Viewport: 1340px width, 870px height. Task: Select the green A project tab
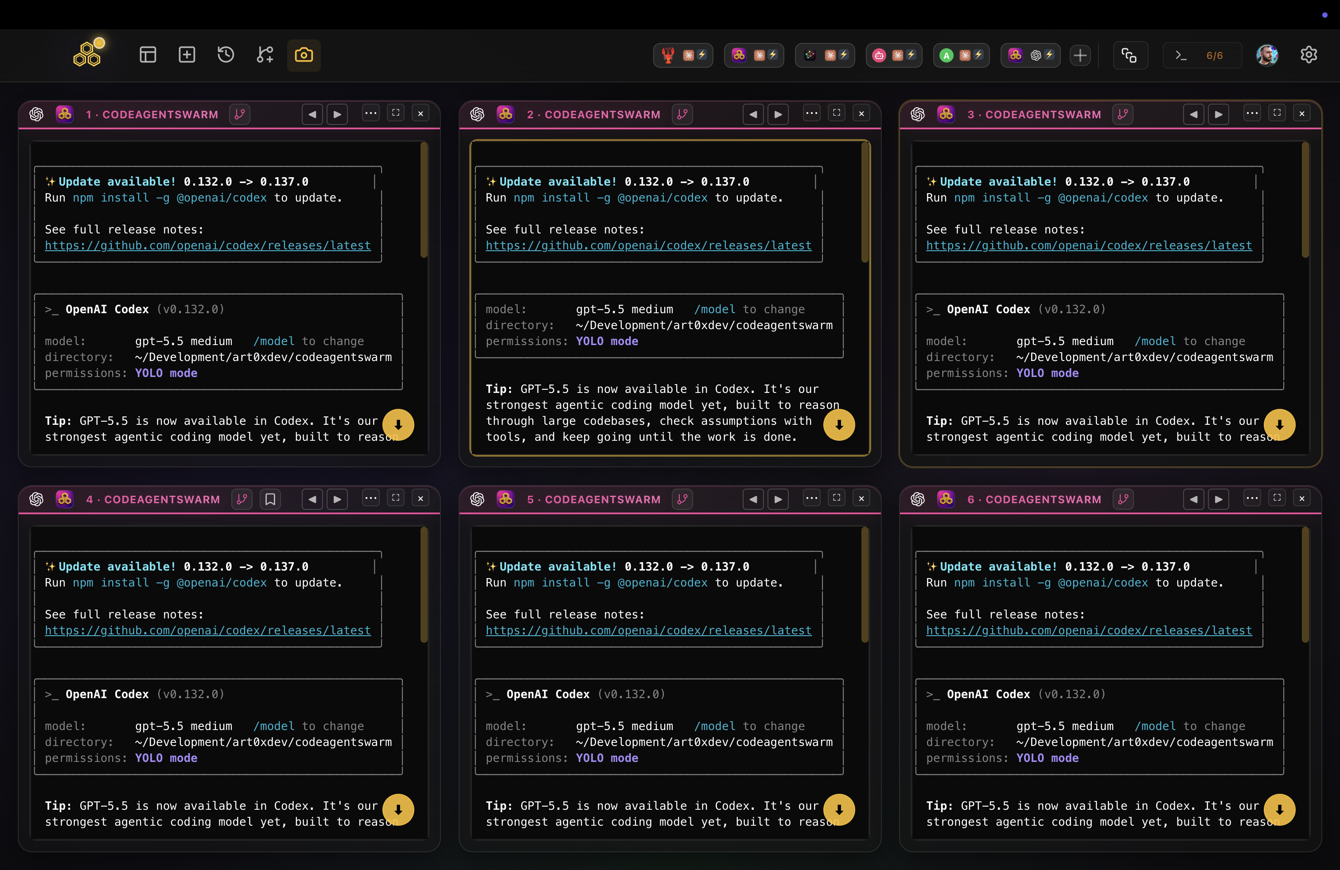point(961,55)
